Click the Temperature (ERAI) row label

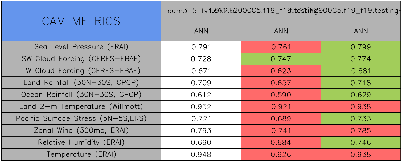[x=81, y=155]
